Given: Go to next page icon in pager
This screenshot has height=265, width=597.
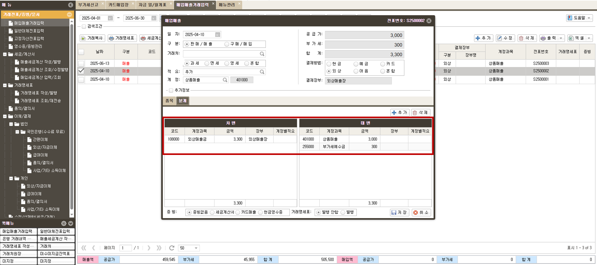Looking at the screenshot, I should [x=149, y=248].
